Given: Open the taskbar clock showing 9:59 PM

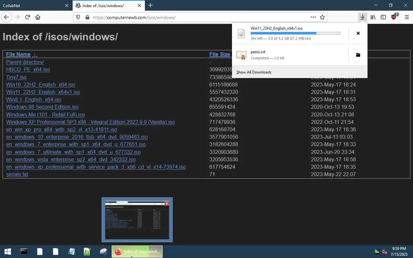Looking at the screenshot, I should 399,252.
